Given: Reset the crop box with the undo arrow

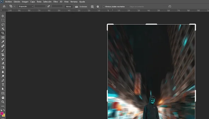Looking at the screenshot, I should [170, 6].
